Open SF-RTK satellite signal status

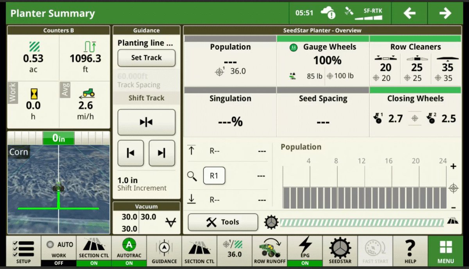point(363,13)
